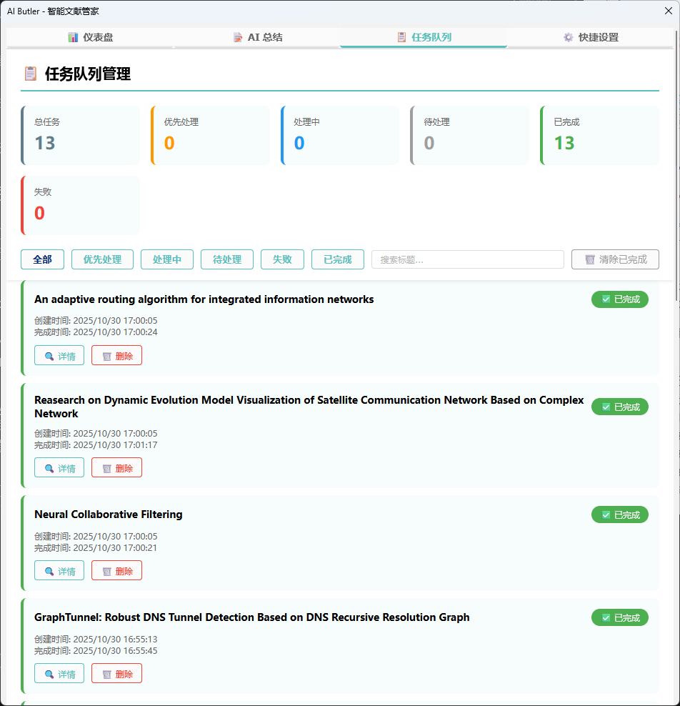Image resolution: width=680 pixels, height=706 pixels.
Task: Click the trash icon in 清除已完成
Action: 590,259
